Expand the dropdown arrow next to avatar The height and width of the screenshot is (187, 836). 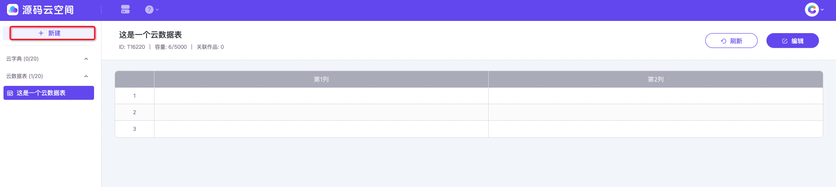tap(822, 10)
